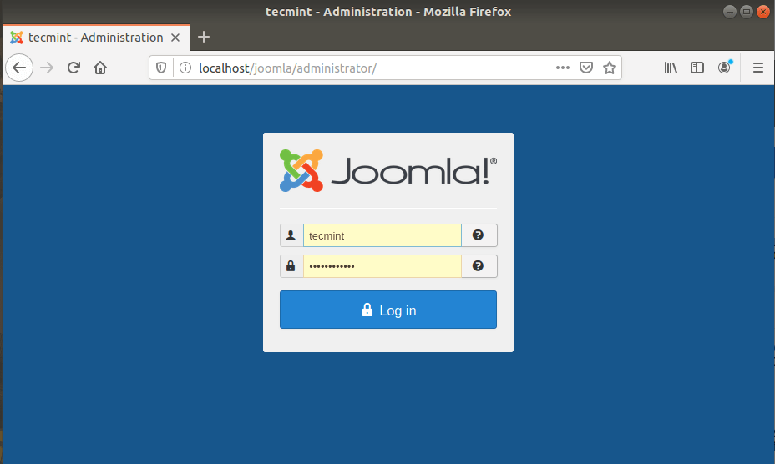Go back with the browser back arrow
Screen dimensions: 775x464
[19, 68]
